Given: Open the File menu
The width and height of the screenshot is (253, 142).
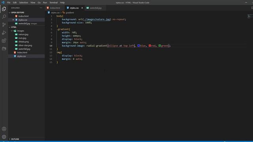Looking at the screenshot, I should point(9,3).
